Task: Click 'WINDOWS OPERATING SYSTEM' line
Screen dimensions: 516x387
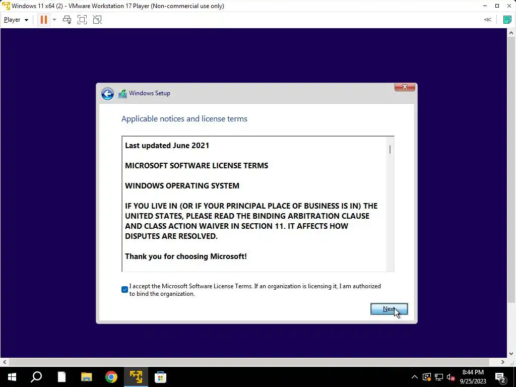Action: coord(182,185)
